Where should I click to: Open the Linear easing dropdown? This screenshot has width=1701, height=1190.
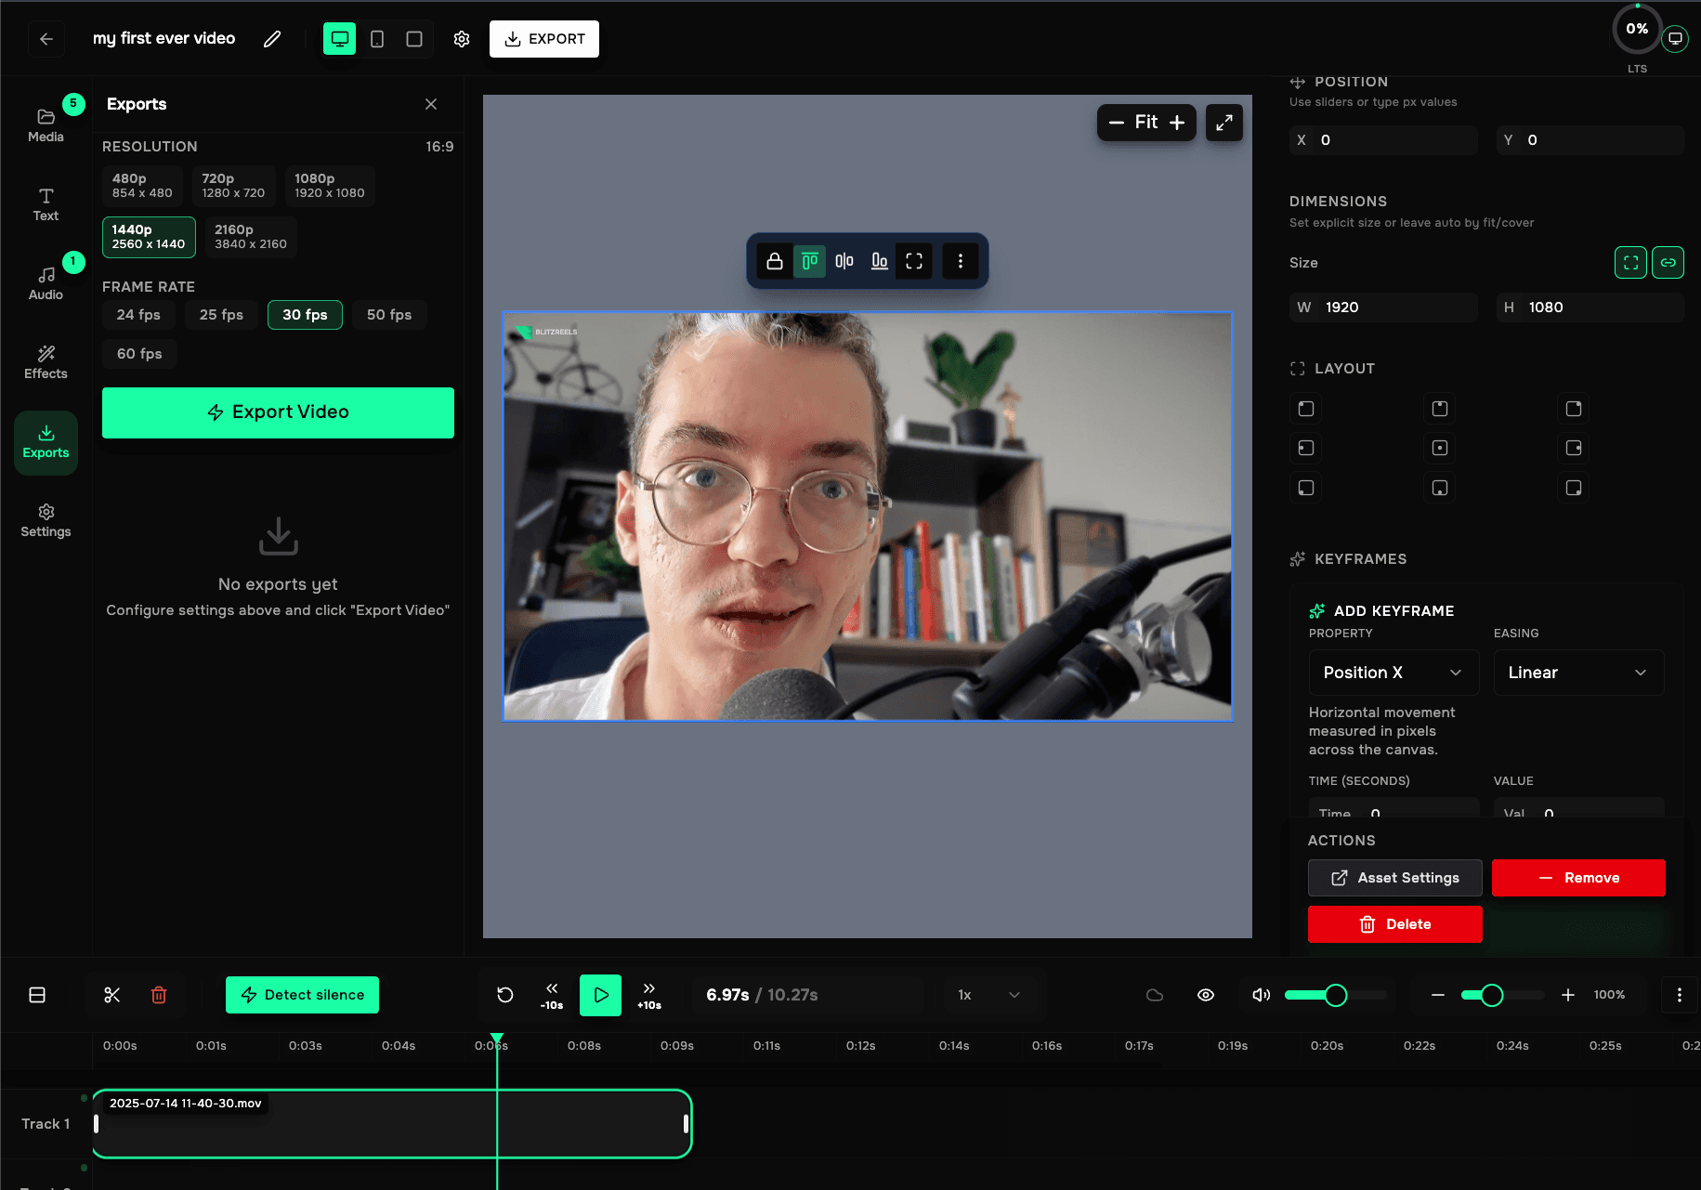click(1578, 672)
